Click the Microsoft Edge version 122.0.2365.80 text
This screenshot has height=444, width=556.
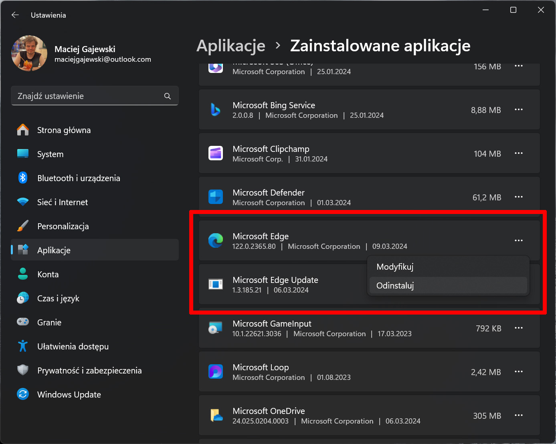tap(254, 246)
